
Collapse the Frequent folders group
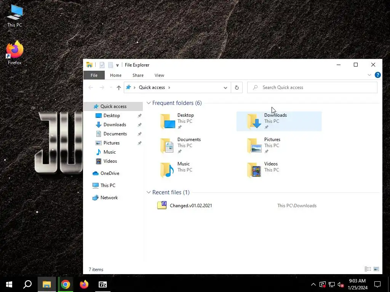click(x=149, y=103)
